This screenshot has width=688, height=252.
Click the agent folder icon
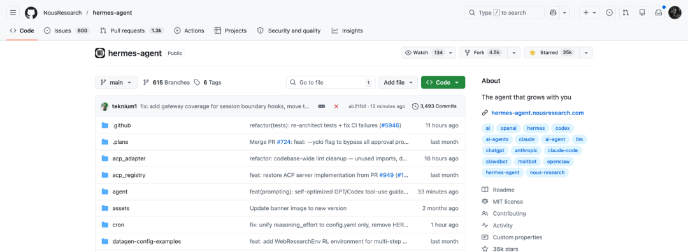click(x=105, y=192)
